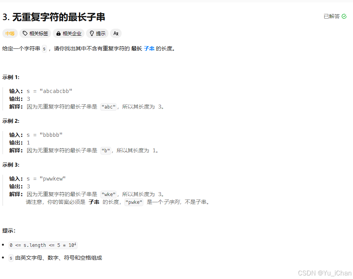This screenshot has width=353, height=279.
Task: Click the "wke" code snippet
Action: (x=108, y=195)
